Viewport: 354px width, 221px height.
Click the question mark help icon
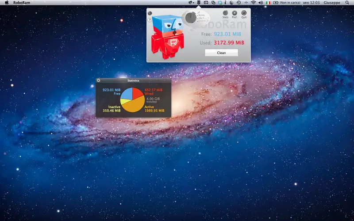(x=150, y=20)
